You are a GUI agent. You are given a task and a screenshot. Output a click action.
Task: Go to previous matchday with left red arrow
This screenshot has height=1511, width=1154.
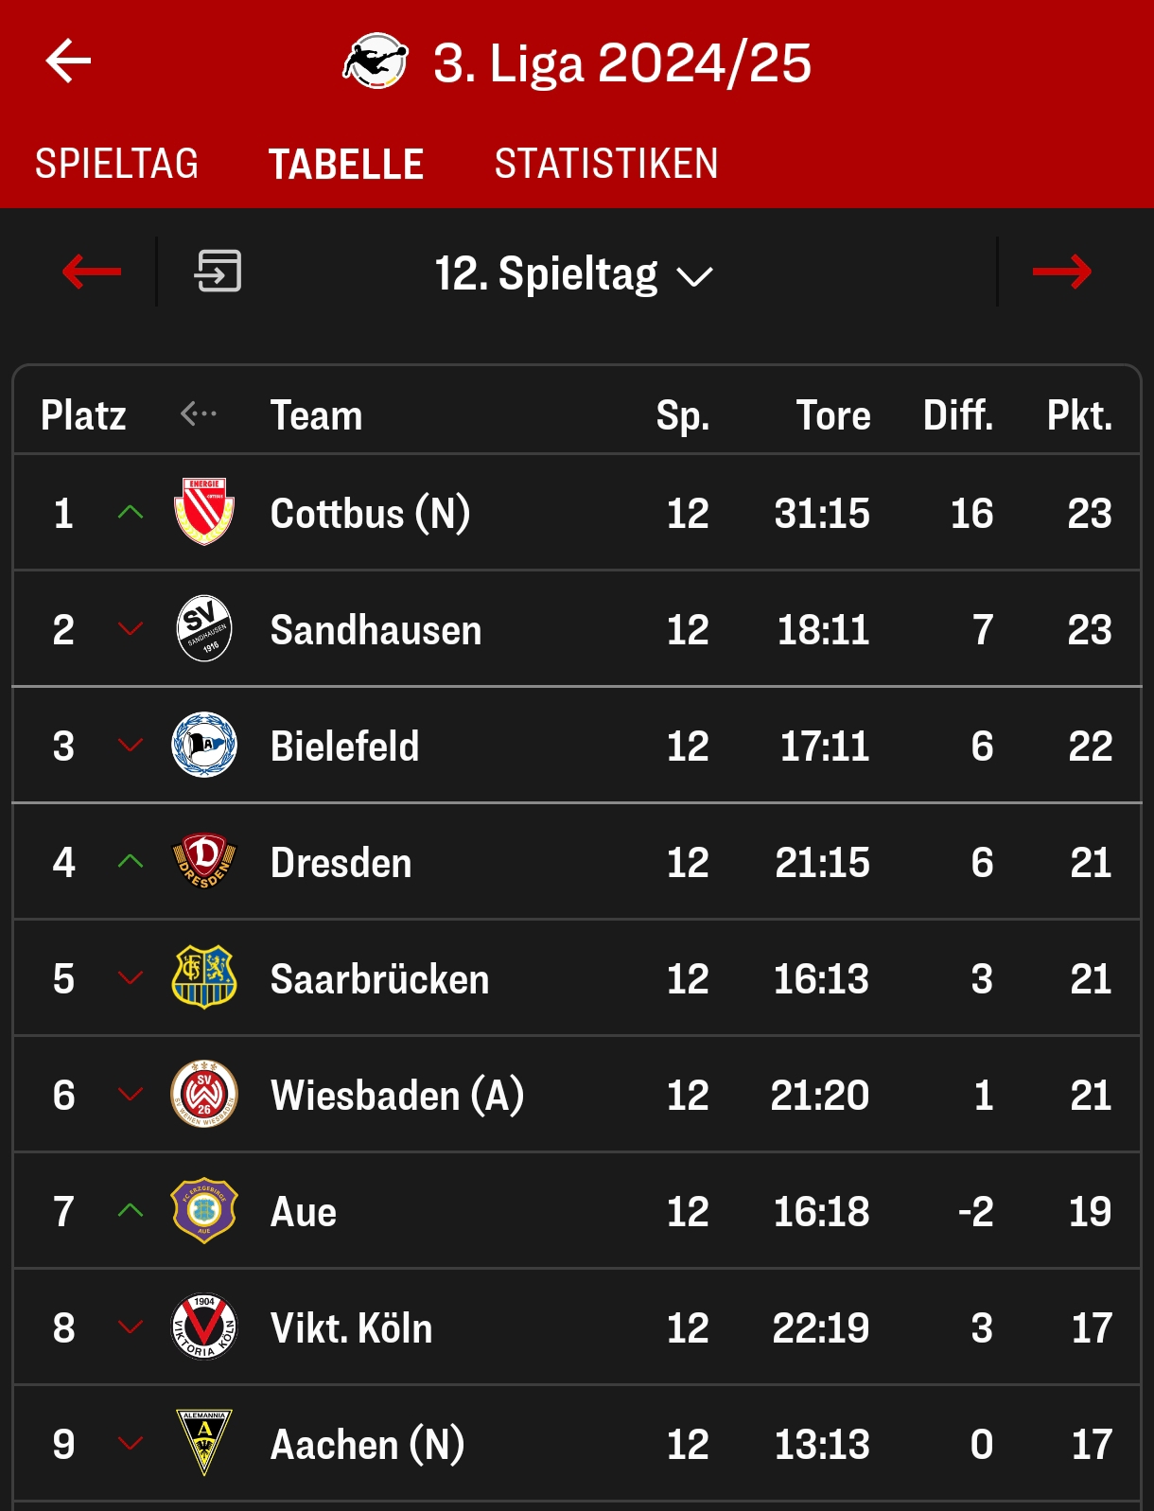click(x=92, y=272)
